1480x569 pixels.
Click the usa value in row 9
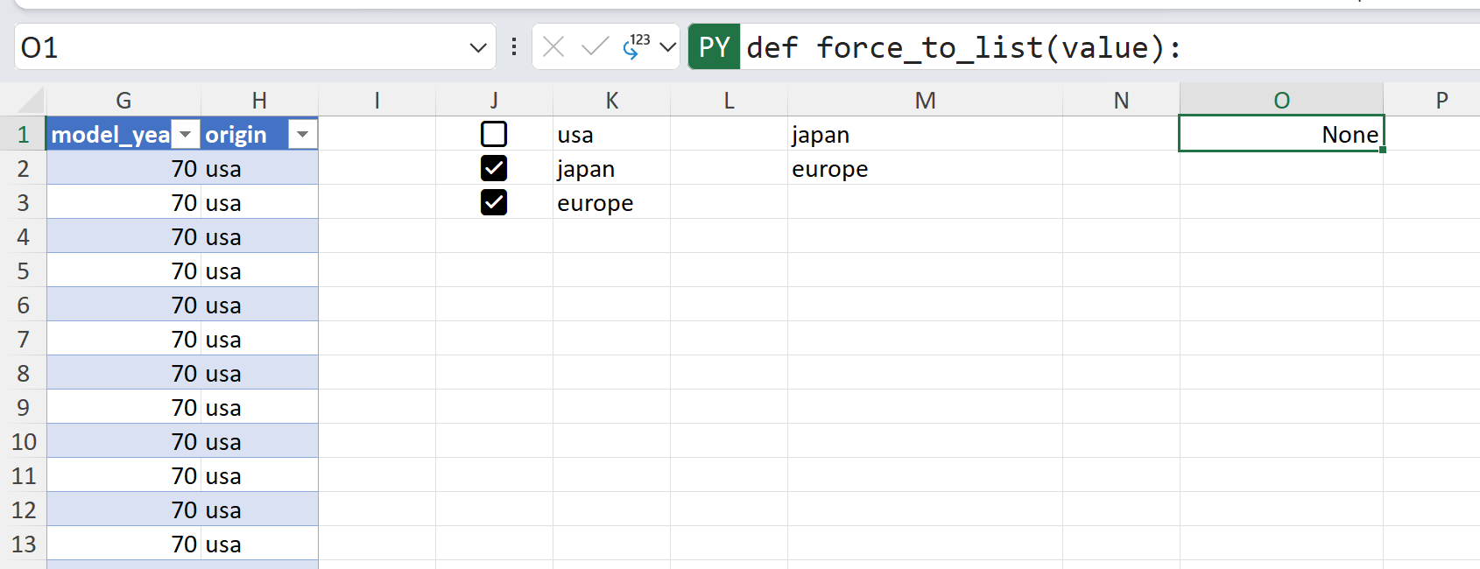pos(223,408)
